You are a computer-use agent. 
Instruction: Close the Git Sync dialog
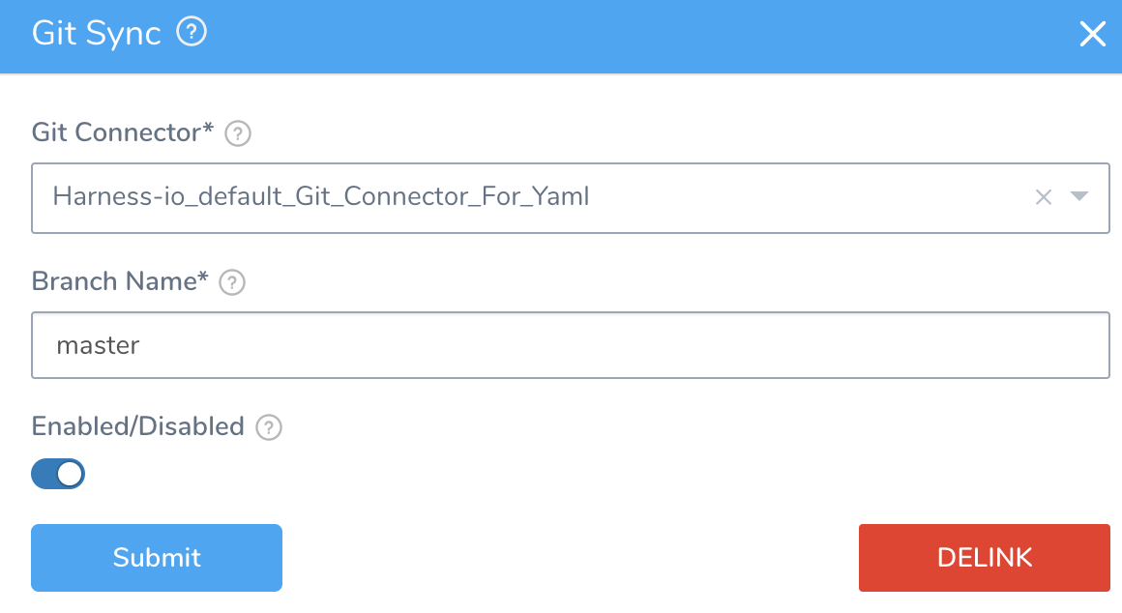coord(1093,34)
